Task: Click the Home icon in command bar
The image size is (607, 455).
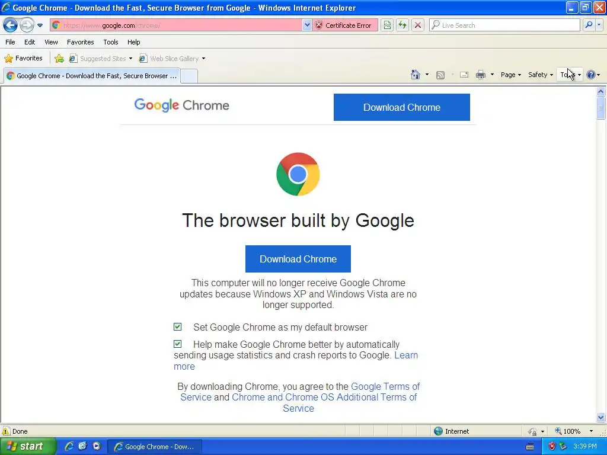Action: [416, 75]
